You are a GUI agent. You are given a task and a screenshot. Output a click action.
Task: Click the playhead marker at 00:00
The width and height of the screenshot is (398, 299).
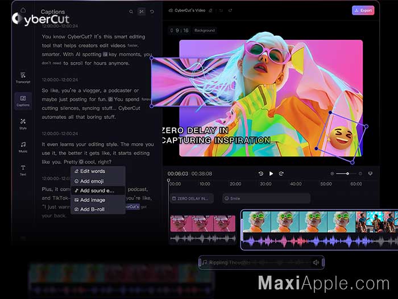168,180
